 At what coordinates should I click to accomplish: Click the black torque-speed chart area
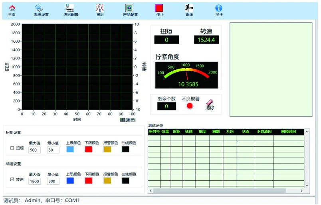pos(77,67)
